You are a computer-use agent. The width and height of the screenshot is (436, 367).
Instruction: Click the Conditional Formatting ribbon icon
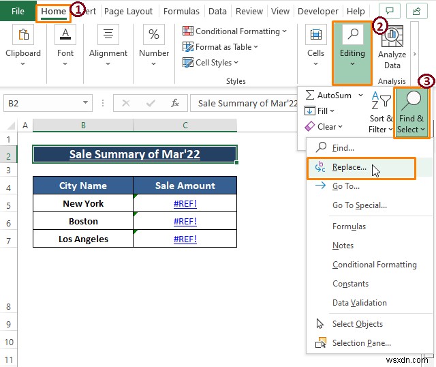click(x=188, y=31)
